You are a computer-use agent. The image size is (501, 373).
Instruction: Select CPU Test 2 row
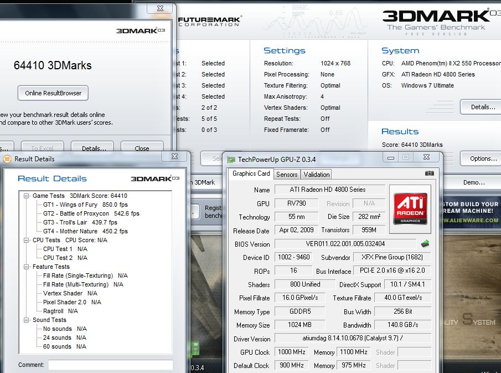pos(65,258)
